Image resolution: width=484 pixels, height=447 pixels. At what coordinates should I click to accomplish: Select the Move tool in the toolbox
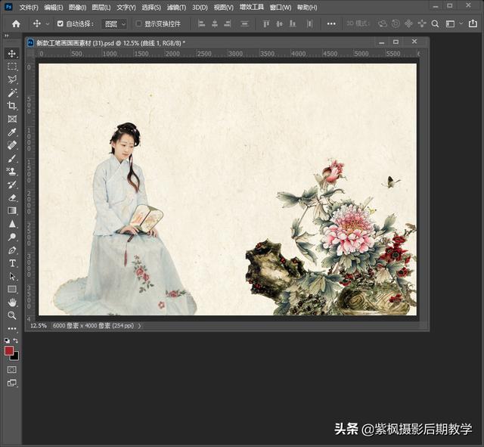[x=12, y=54]
